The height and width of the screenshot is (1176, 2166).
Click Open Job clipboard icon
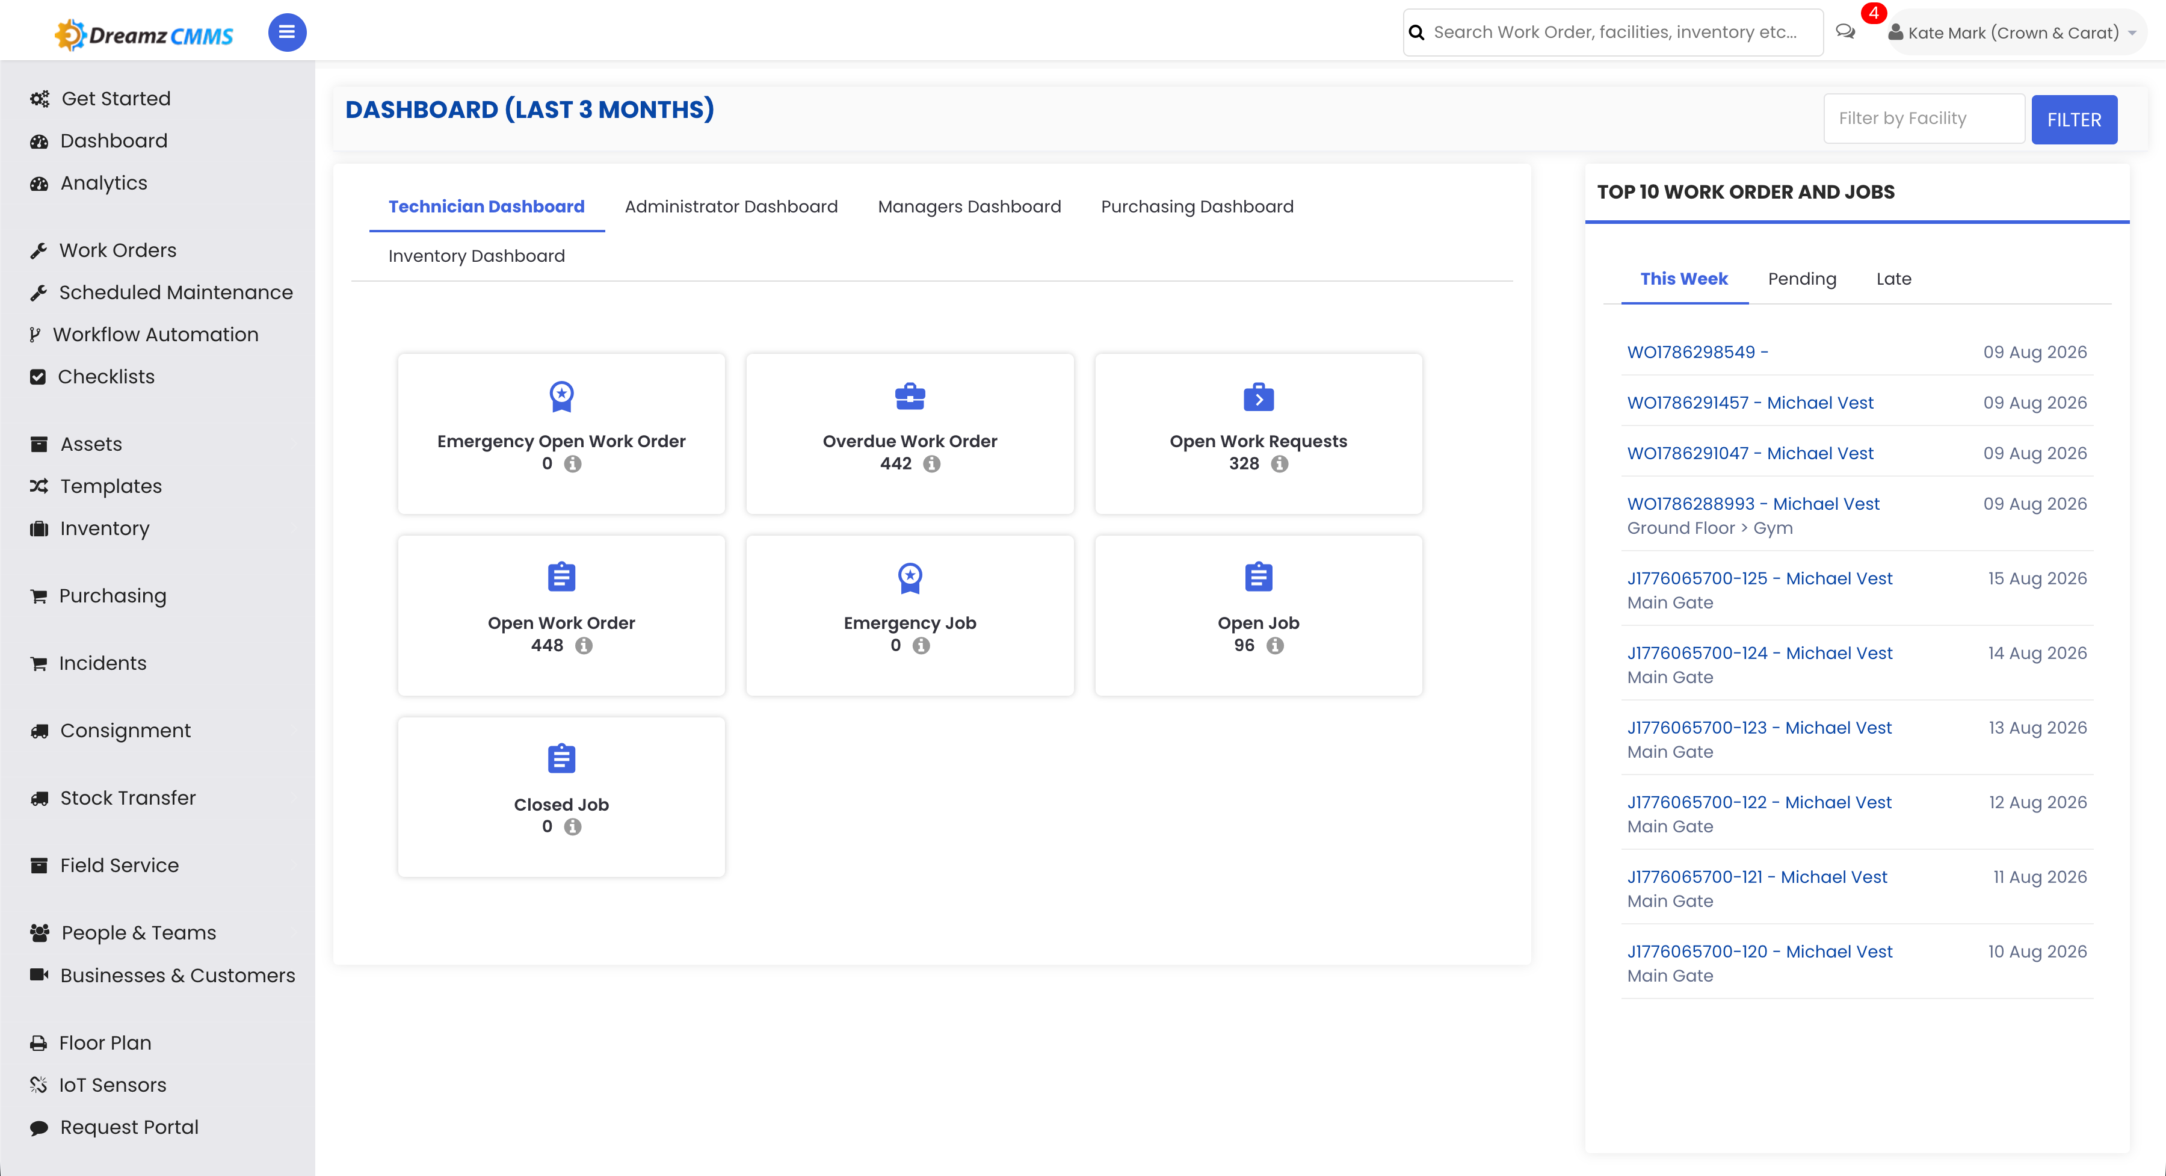[1259, 577]
